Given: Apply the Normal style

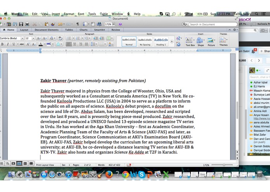Looking at the screenshot, I should click(129, 41).
